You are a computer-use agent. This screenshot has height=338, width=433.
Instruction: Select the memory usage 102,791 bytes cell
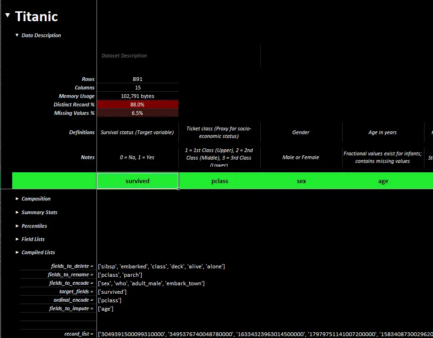pos(137,96)
